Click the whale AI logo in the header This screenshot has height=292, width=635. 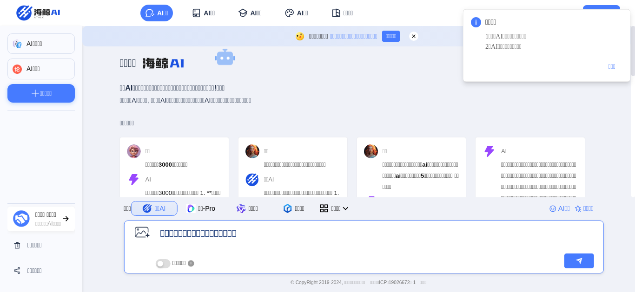38,13
